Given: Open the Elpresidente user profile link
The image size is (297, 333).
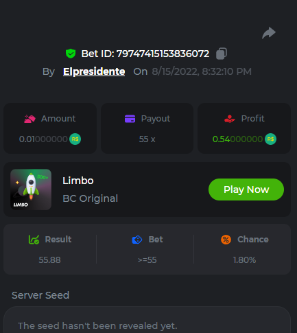Looking at the screenshot, I should 94,71.
